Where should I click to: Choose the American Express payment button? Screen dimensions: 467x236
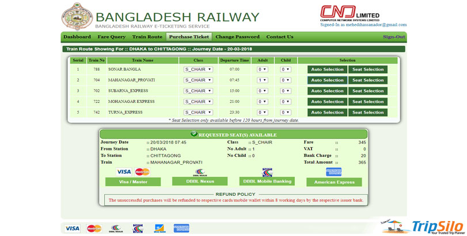(334, 182)
